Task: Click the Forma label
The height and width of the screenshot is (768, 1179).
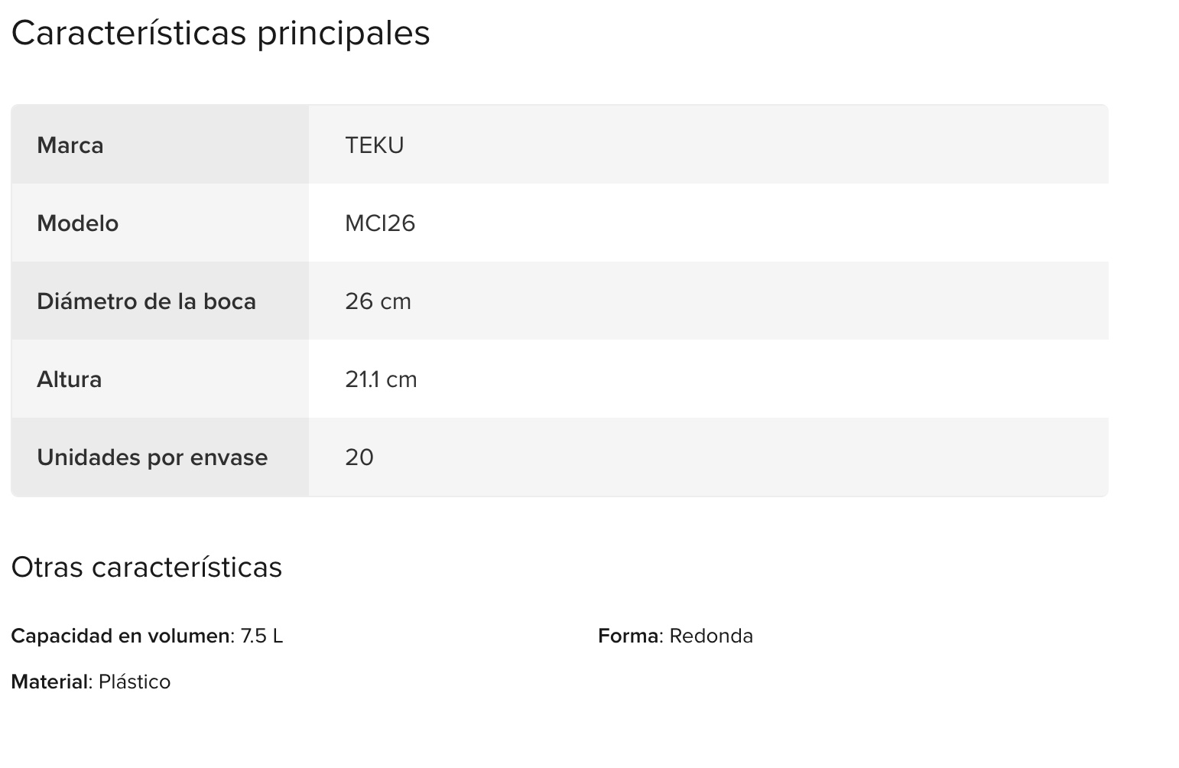Action: [628, 636]
